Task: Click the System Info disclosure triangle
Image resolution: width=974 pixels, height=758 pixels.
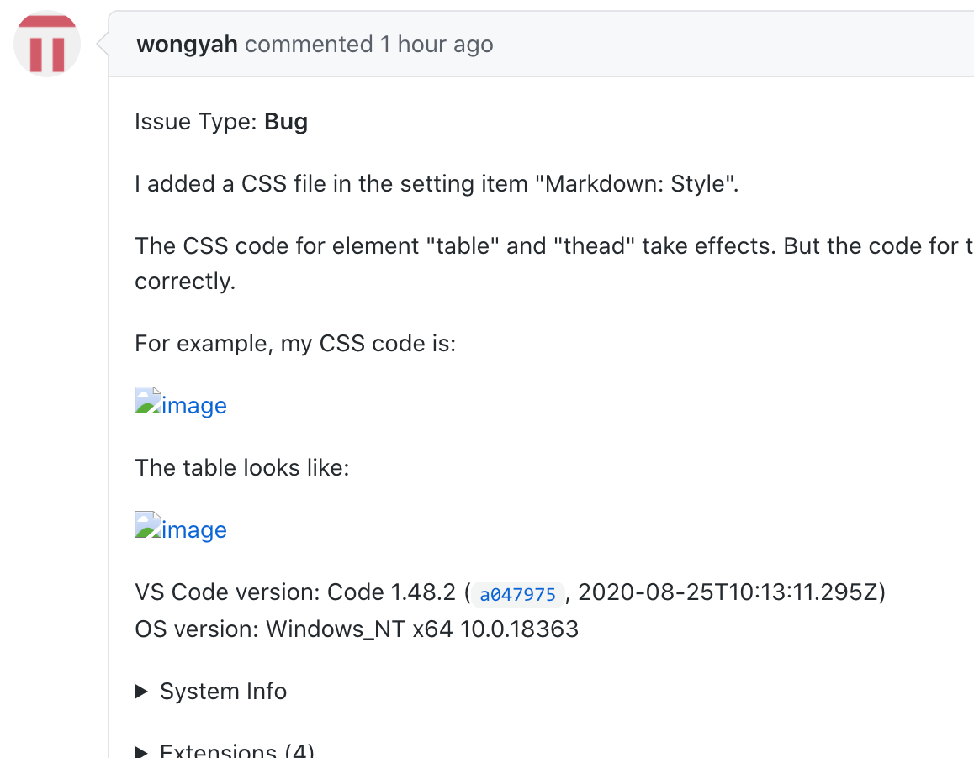Action: click(141, 691)
